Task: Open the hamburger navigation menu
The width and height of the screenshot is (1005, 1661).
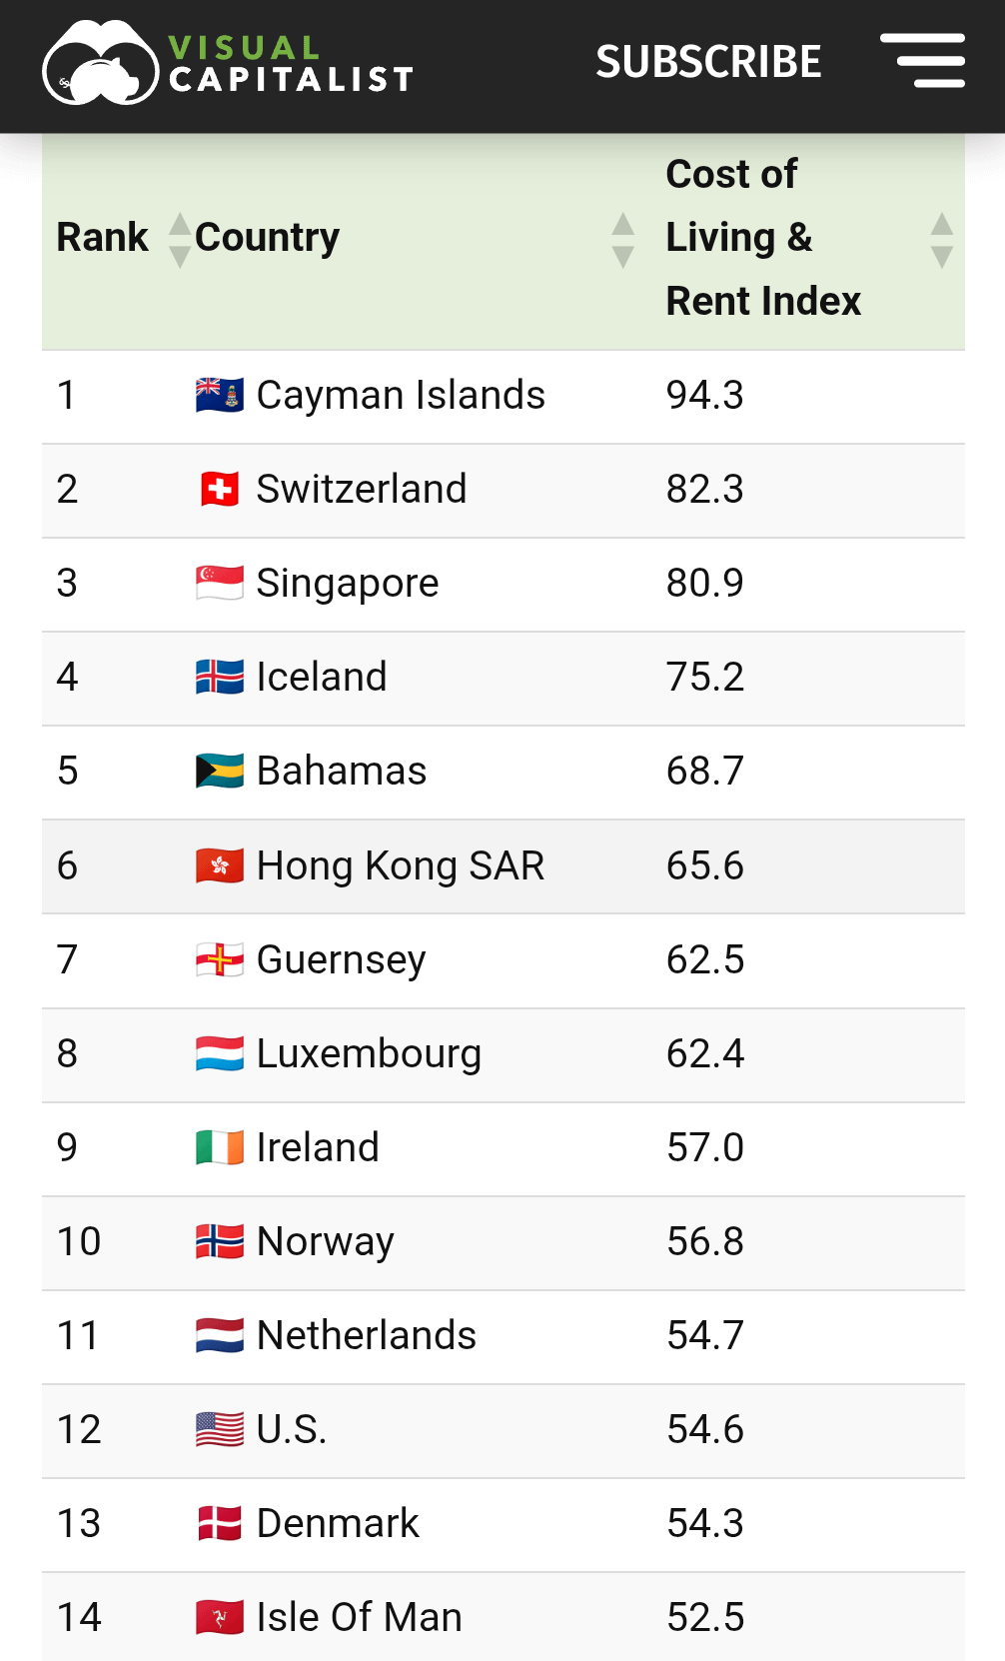Action: point(922,61)
